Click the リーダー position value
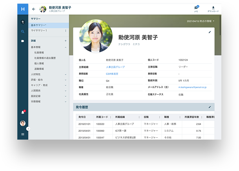This screenshot has height=171, width=239. (183, 67)
